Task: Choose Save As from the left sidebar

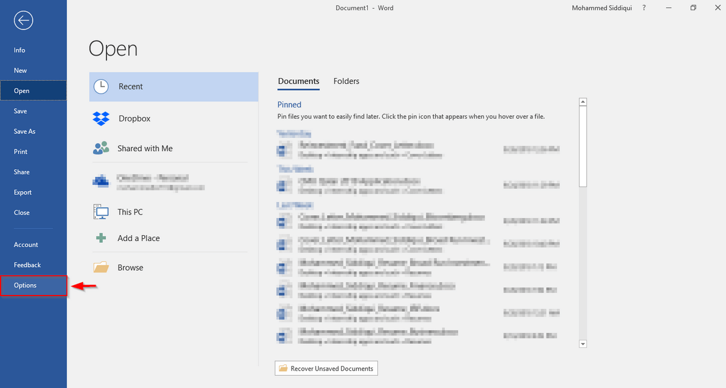Action: tap(33, 131)
